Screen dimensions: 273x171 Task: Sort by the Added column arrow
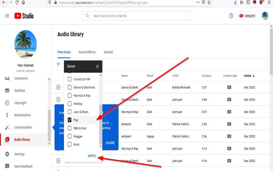(x=253, y=76)
